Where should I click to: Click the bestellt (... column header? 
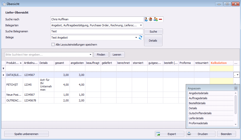point(171,63)
